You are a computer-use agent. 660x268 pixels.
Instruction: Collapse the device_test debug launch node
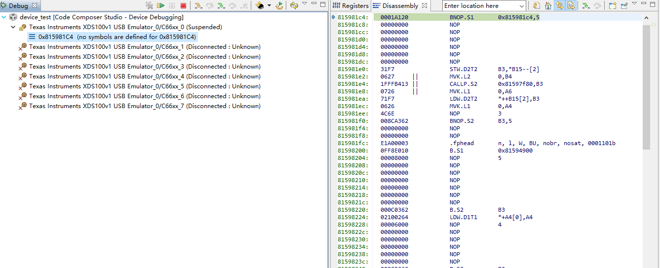tap(4, 17)
